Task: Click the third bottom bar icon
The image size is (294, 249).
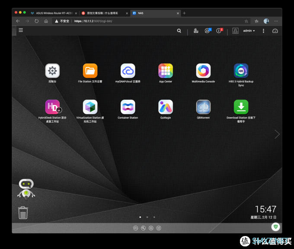Action: pyautogui.click(x=151, y=228)
